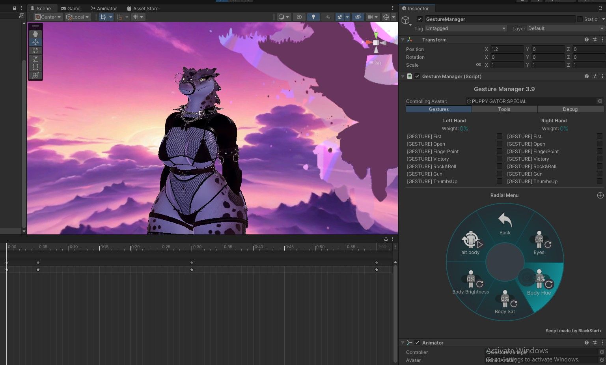606x365 pixels.
Task: Open object picker for Animator Controller
Action: [x=602, y=352]
